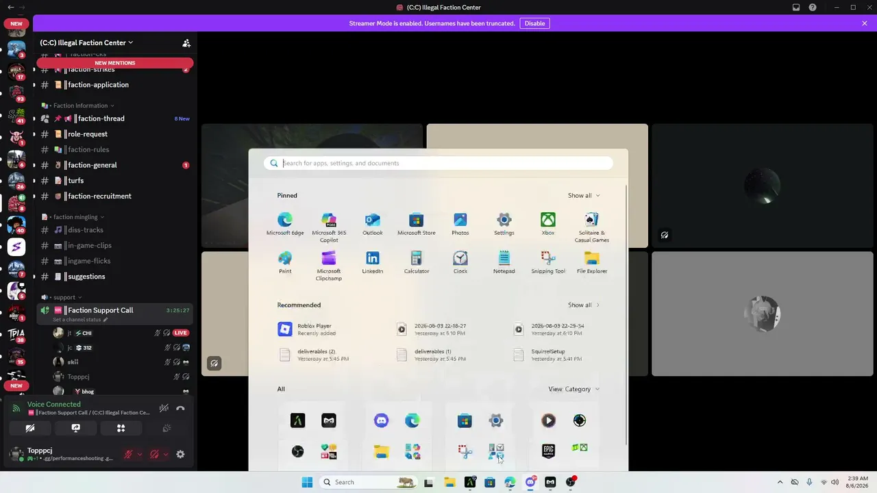The height and width of the screenshot is (493, 877).
Task: Expand the audio output options arrow
Action: tap(165, 454)
